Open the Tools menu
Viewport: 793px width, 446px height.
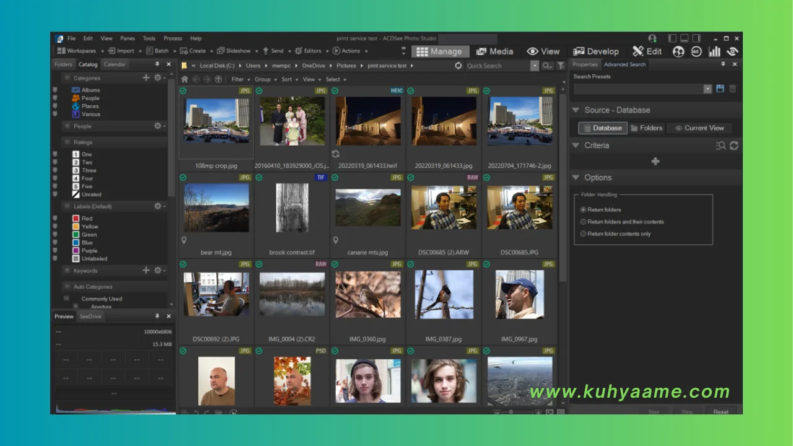(149, 38)
